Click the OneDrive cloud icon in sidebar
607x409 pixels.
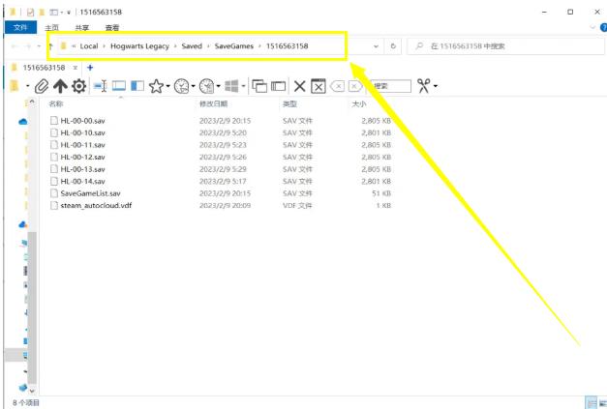(x=22, y=122)
